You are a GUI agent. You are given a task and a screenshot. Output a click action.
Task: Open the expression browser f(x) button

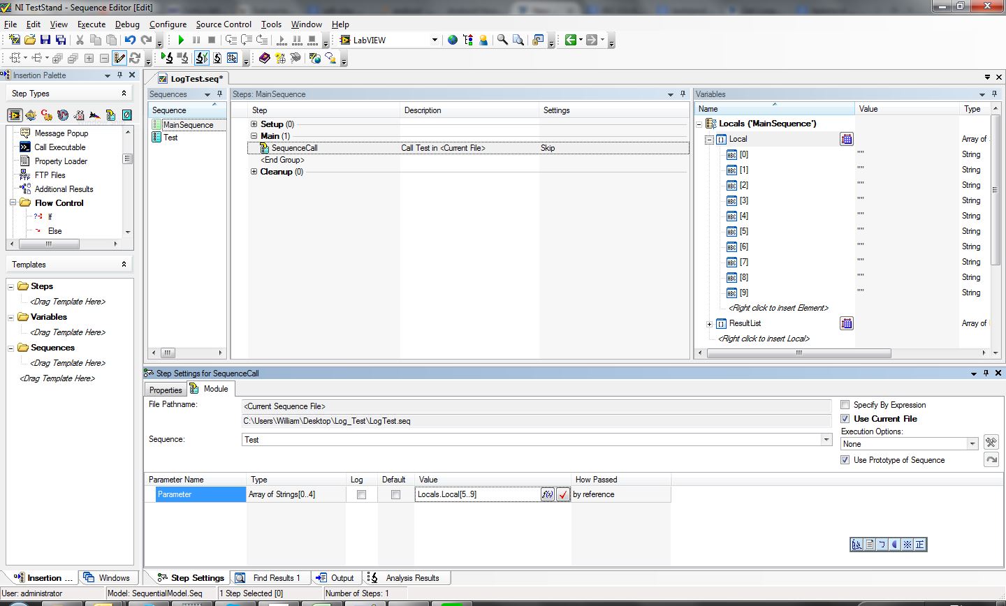(x=547, y=494)
